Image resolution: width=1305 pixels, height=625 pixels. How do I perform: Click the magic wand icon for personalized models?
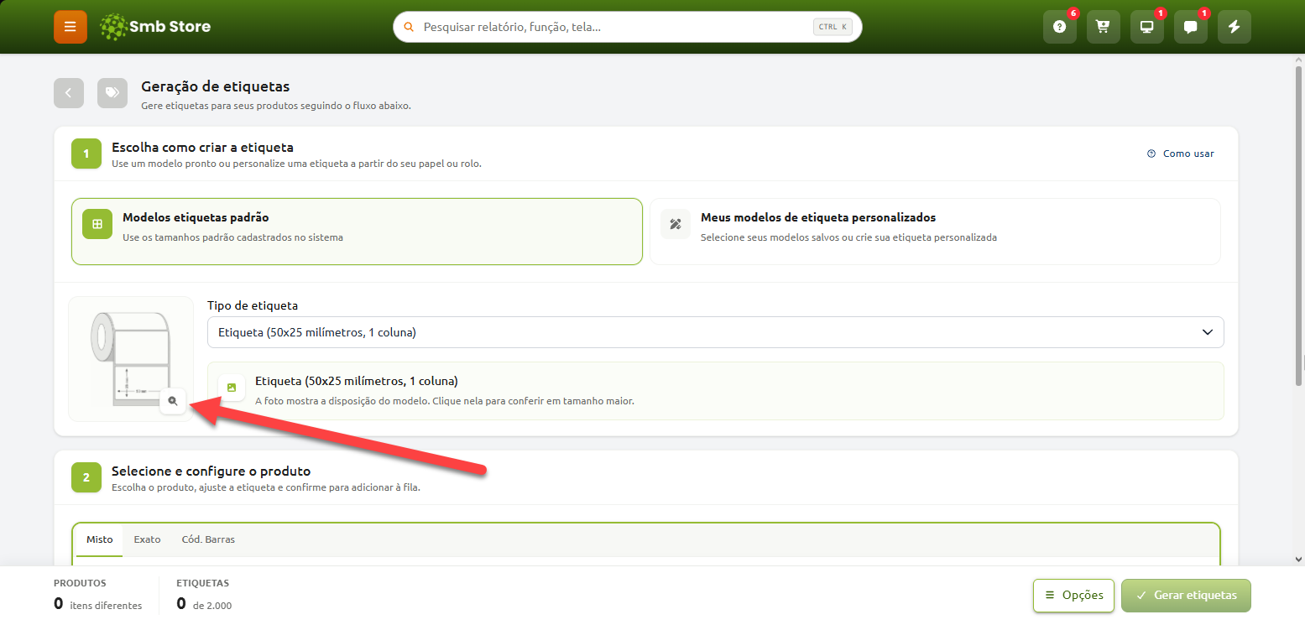pos(676,224)
